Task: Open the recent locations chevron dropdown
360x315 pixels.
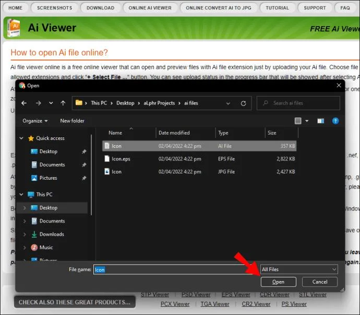Action: coord(51,103)
